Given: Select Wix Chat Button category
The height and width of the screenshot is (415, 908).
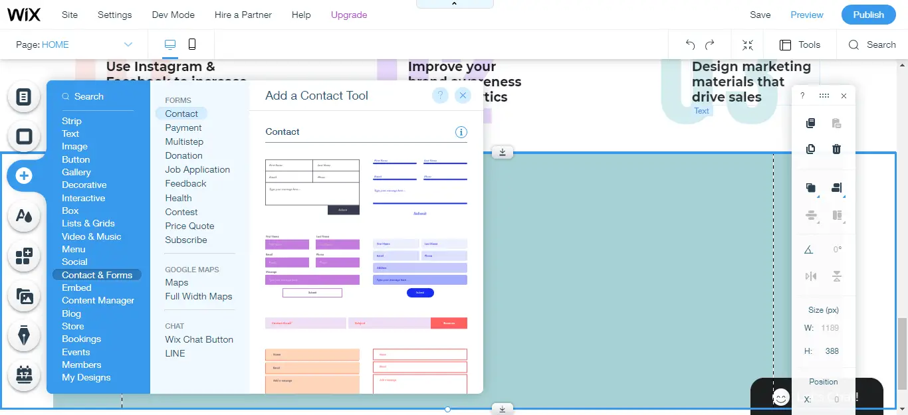Looking at the screenshot, I should pos(199,339).
